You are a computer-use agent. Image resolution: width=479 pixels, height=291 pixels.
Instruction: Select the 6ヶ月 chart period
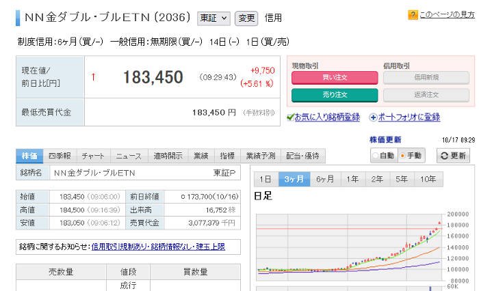324,180
